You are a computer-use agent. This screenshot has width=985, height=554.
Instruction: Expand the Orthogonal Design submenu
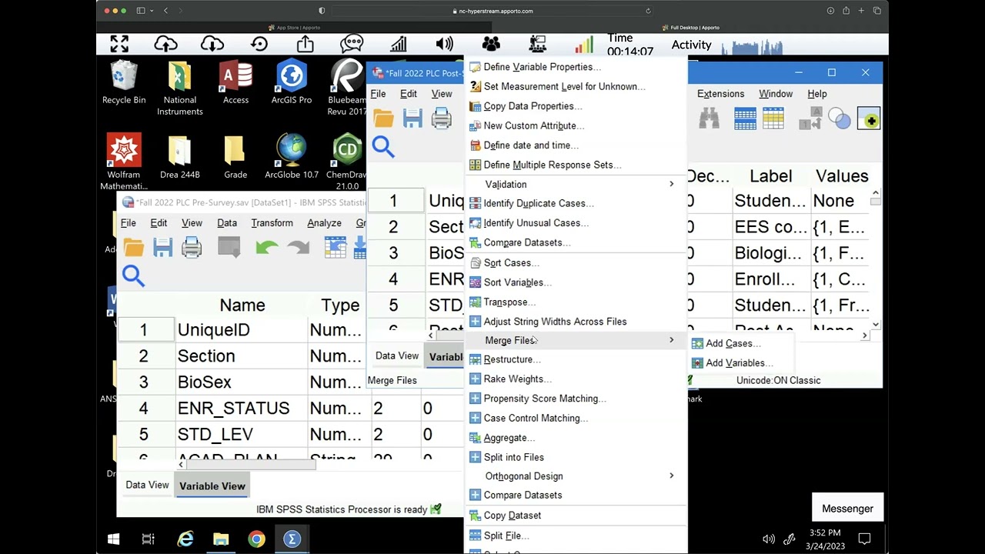point(576,476)
